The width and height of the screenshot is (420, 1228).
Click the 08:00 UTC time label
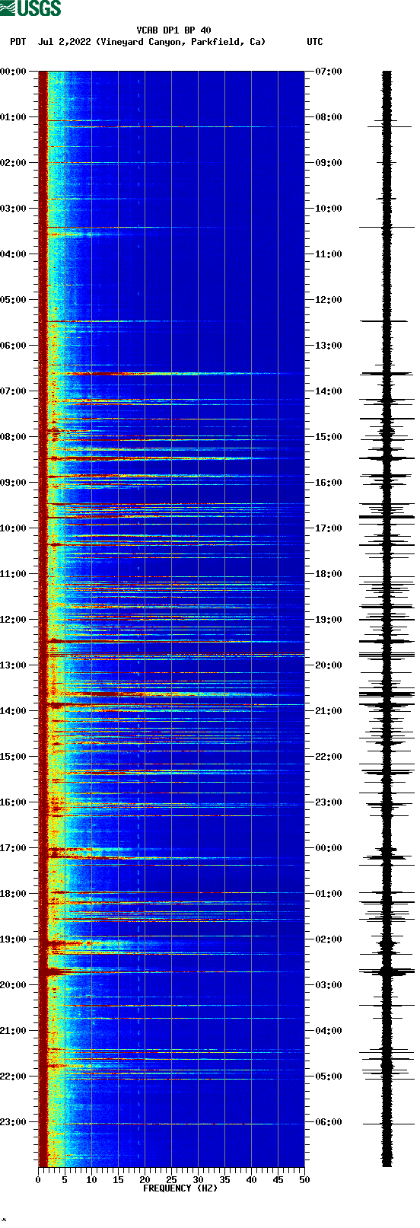point(329,117)
